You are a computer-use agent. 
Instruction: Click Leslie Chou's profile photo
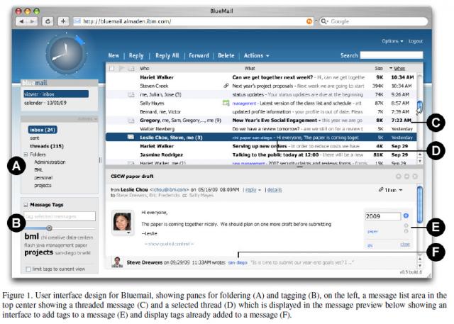(x=122, y=222)
